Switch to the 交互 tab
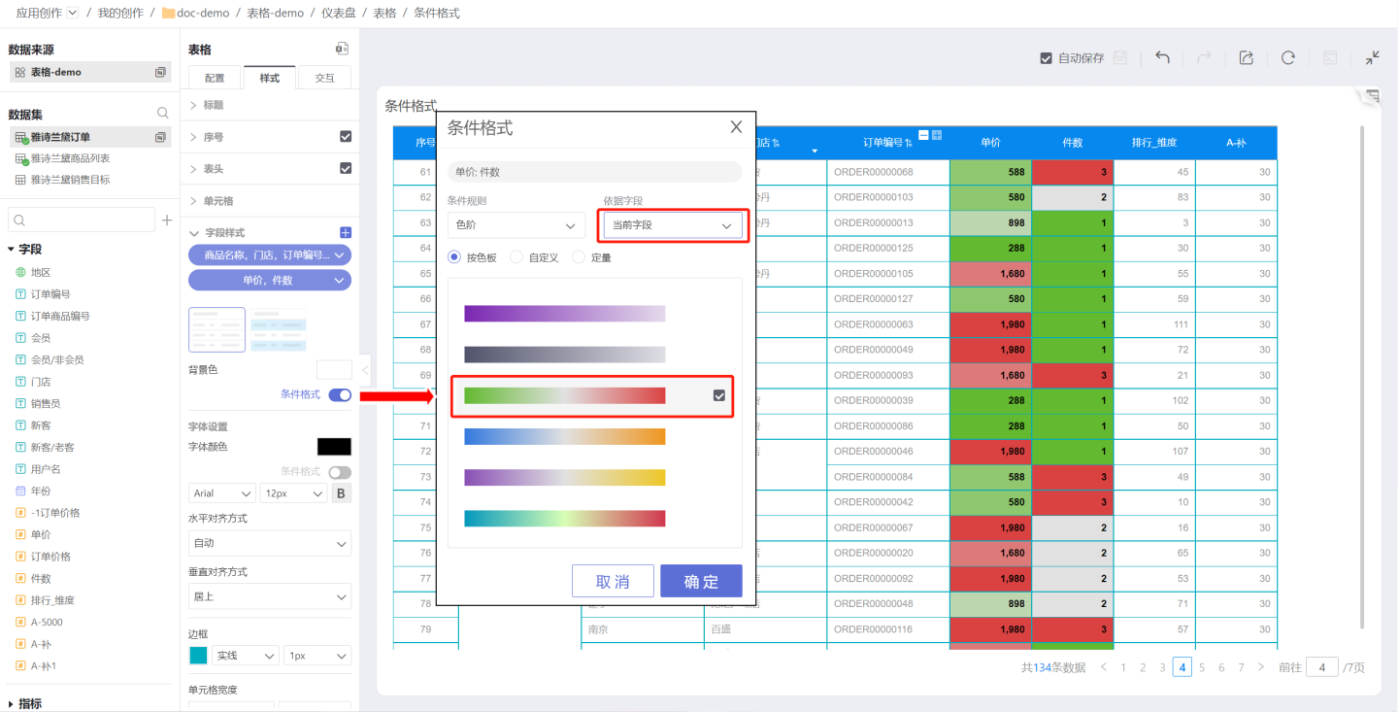Image resolution: width=1398 pixels, height=712 pixels. coord(324,78)
